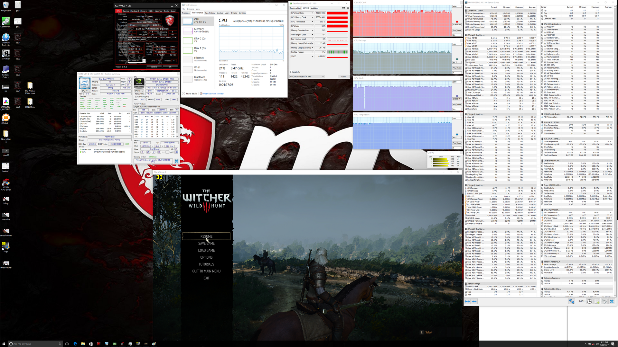This screenshot has width=618, height=347.
Task: Click OPTIONS in Witcher menu
Action: tap(206, 257)
